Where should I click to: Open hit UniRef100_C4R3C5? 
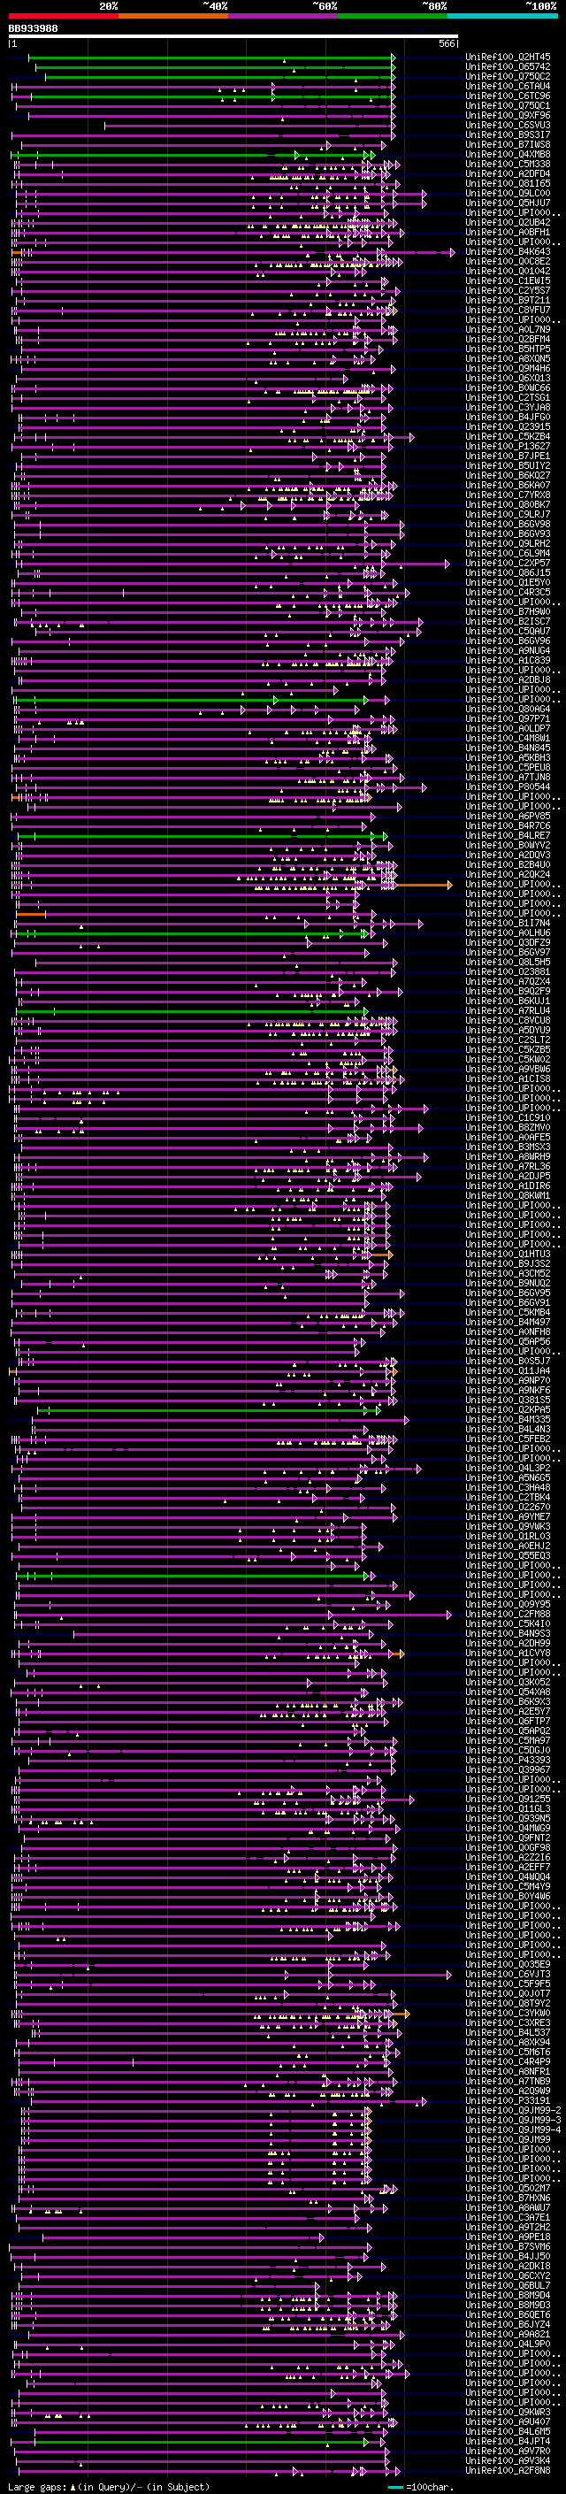click(508, 592)
